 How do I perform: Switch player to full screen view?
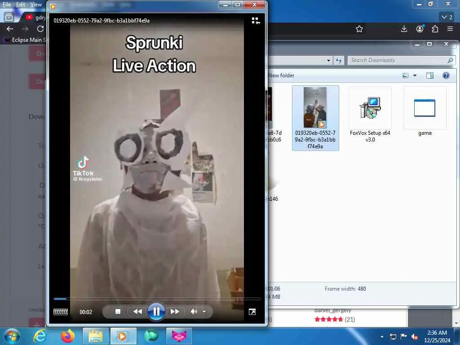click(x=252, y=312)
